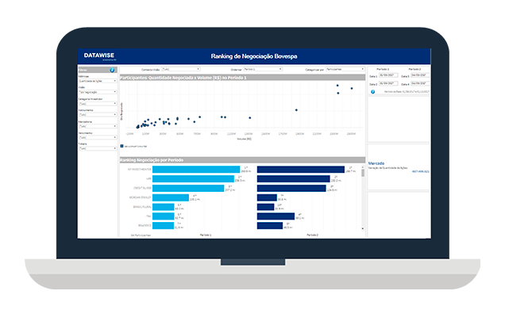Open the Categorizar por dropdown
The height and width of the screenshot is (314, 505).
(345, 69)
